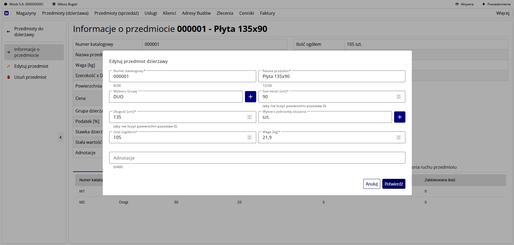Collapse the left sidebar with the chevron
The width and height of the screenshot is (514, 245).
click(61, 137)
